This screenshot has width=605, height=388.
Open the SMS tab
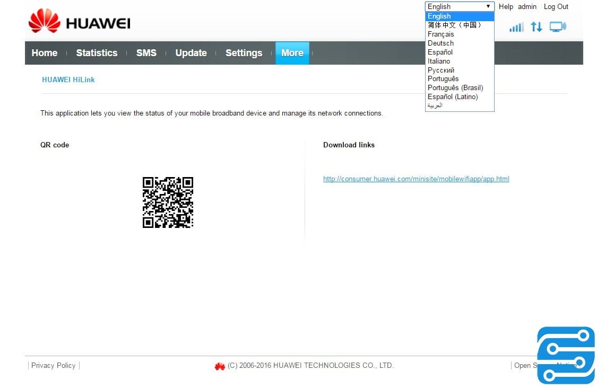tap(146, 53)
